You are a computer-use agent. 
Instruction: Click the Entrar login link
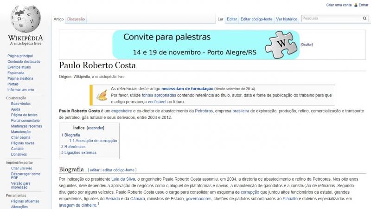tap(364, 5)
